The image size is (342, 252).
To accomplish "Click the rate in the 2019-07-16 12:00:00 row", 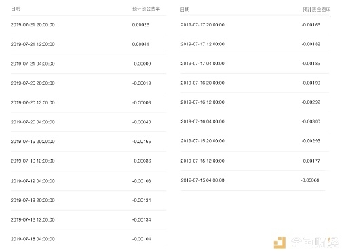I will click(x=311, y=102).
